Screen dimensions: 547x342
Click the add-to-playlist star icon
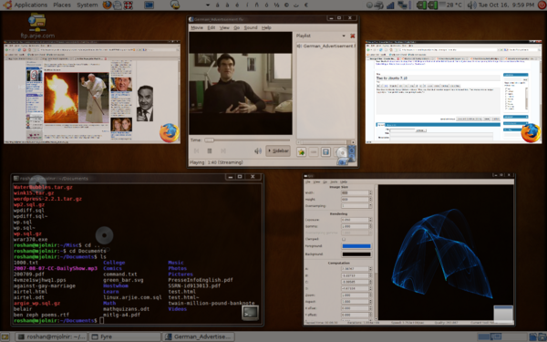[x=302, y=152]
